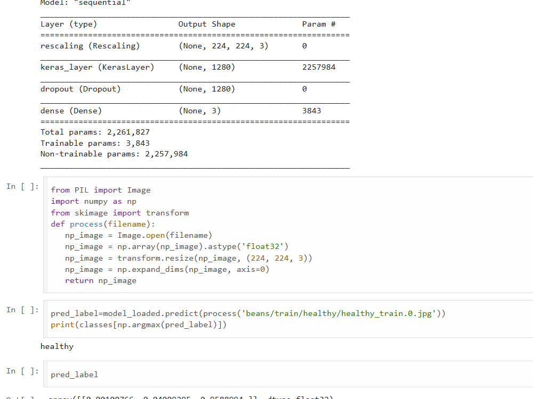533x399 pixels.
Task: Click the 'Param #' column header
Action: [x=319, y=24]
